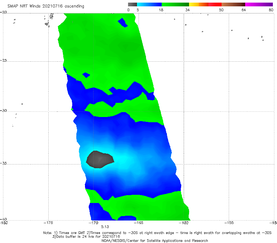Click the longitude label '-155'
This screenshot has height=243, width=277.
coord(229,223)
